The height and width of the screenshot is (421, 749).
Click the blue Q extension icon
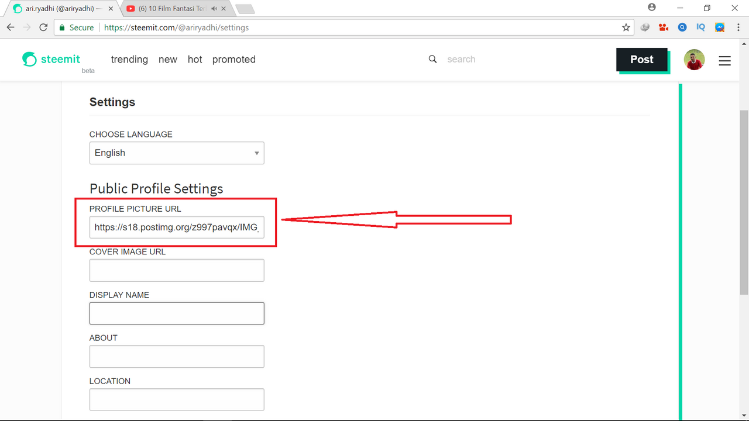(x=682, y=27)
